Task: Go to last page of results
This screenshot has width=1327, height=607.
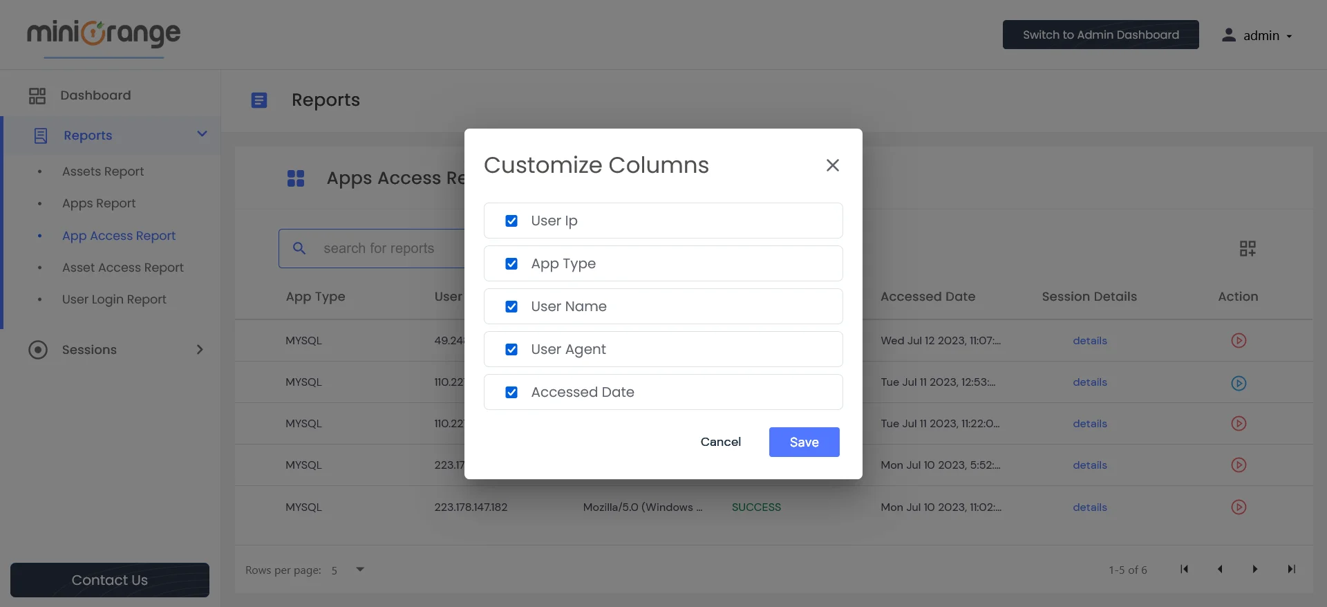Action: point(1291,569)
